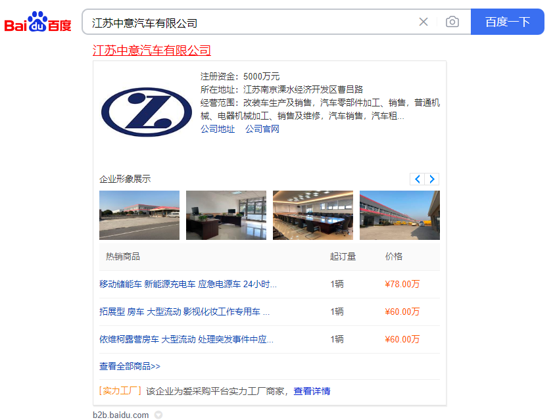Click the 热销商品 column header

[123, 256]
